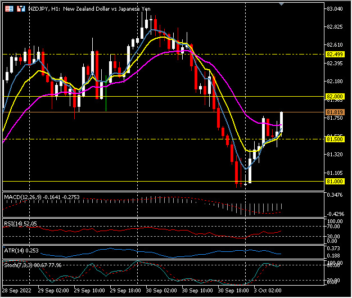This screenshot has height=298, width=352.
Task: Select the 81.500 price level label
Action: coord(335,139)
